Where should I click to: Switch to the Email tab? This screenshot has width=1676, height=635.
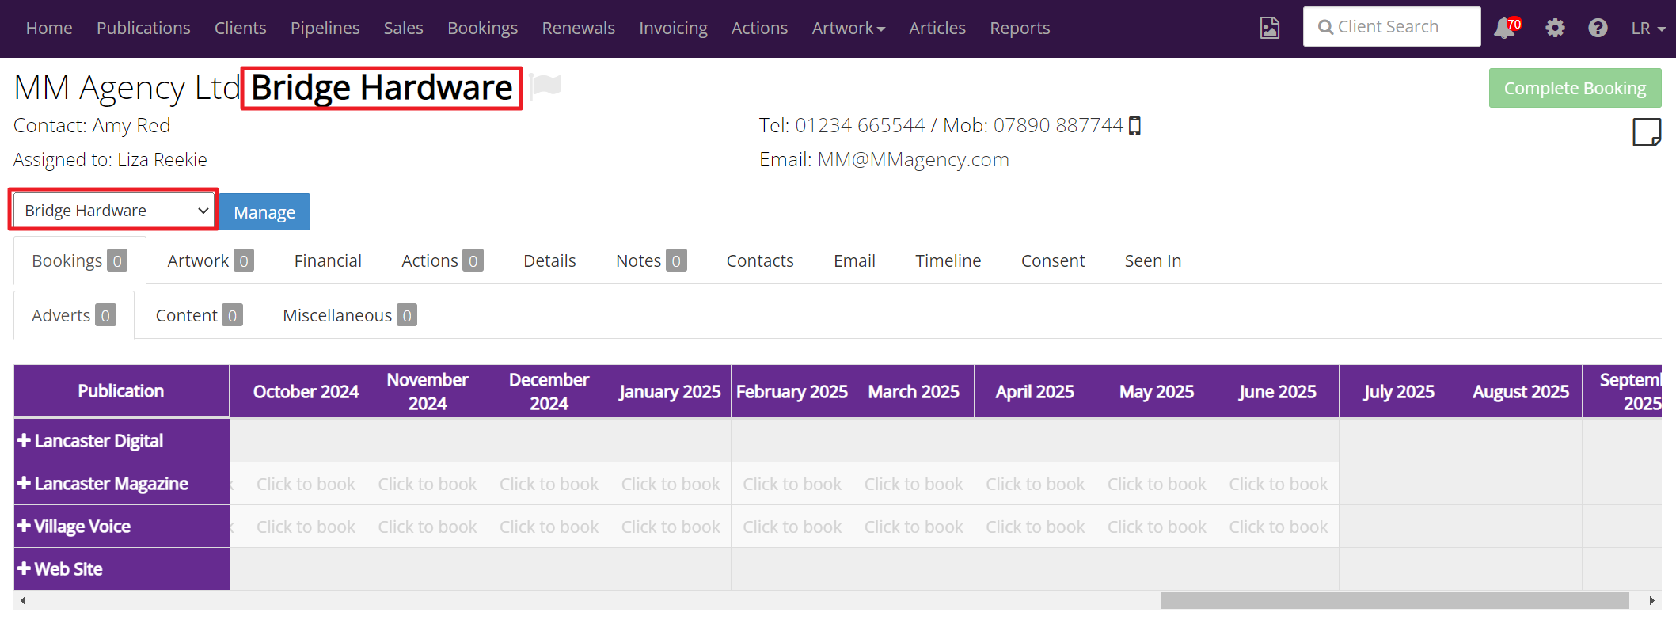tap(854, 260)
